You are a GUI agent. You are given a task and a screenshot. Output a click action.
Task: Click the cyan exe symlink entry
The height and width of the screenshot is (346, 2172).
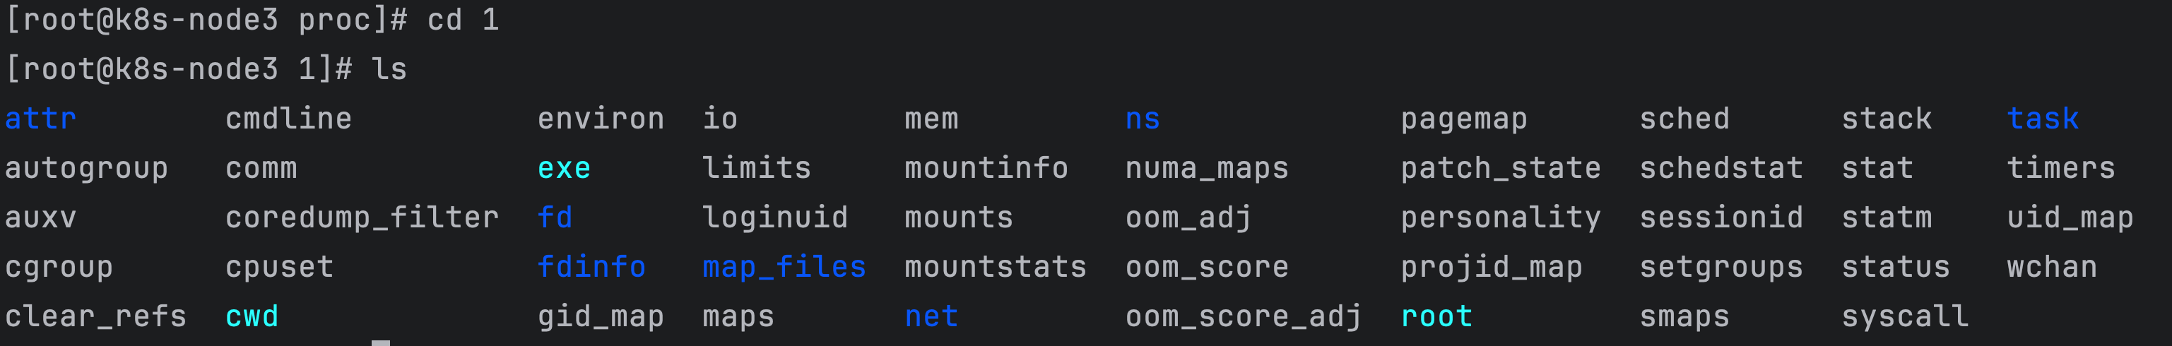click(x=563, y=168)
